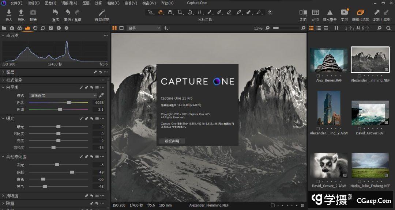Show the grid (网格) overlay

click(x=315, y=13)
